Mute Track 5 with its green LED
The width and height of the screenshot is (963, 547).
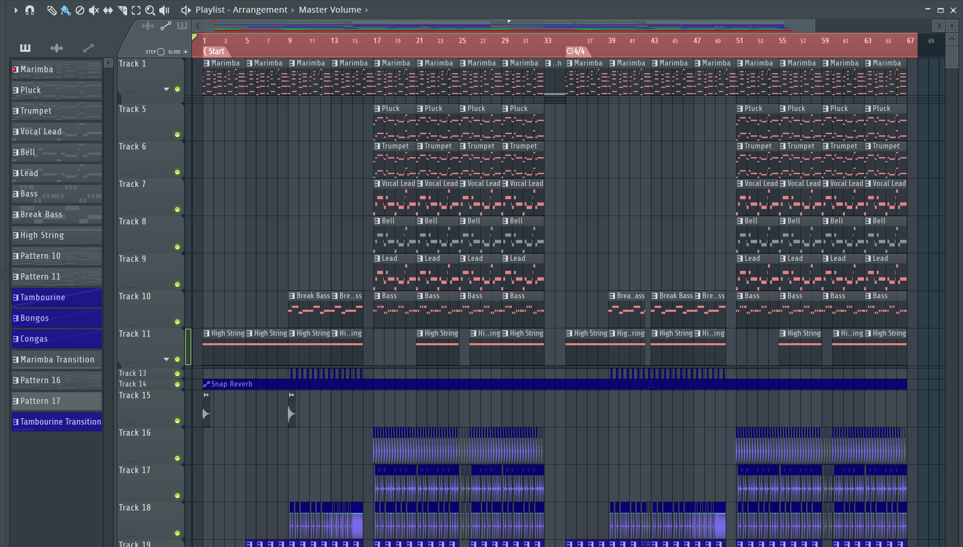[x=177, y=134]
